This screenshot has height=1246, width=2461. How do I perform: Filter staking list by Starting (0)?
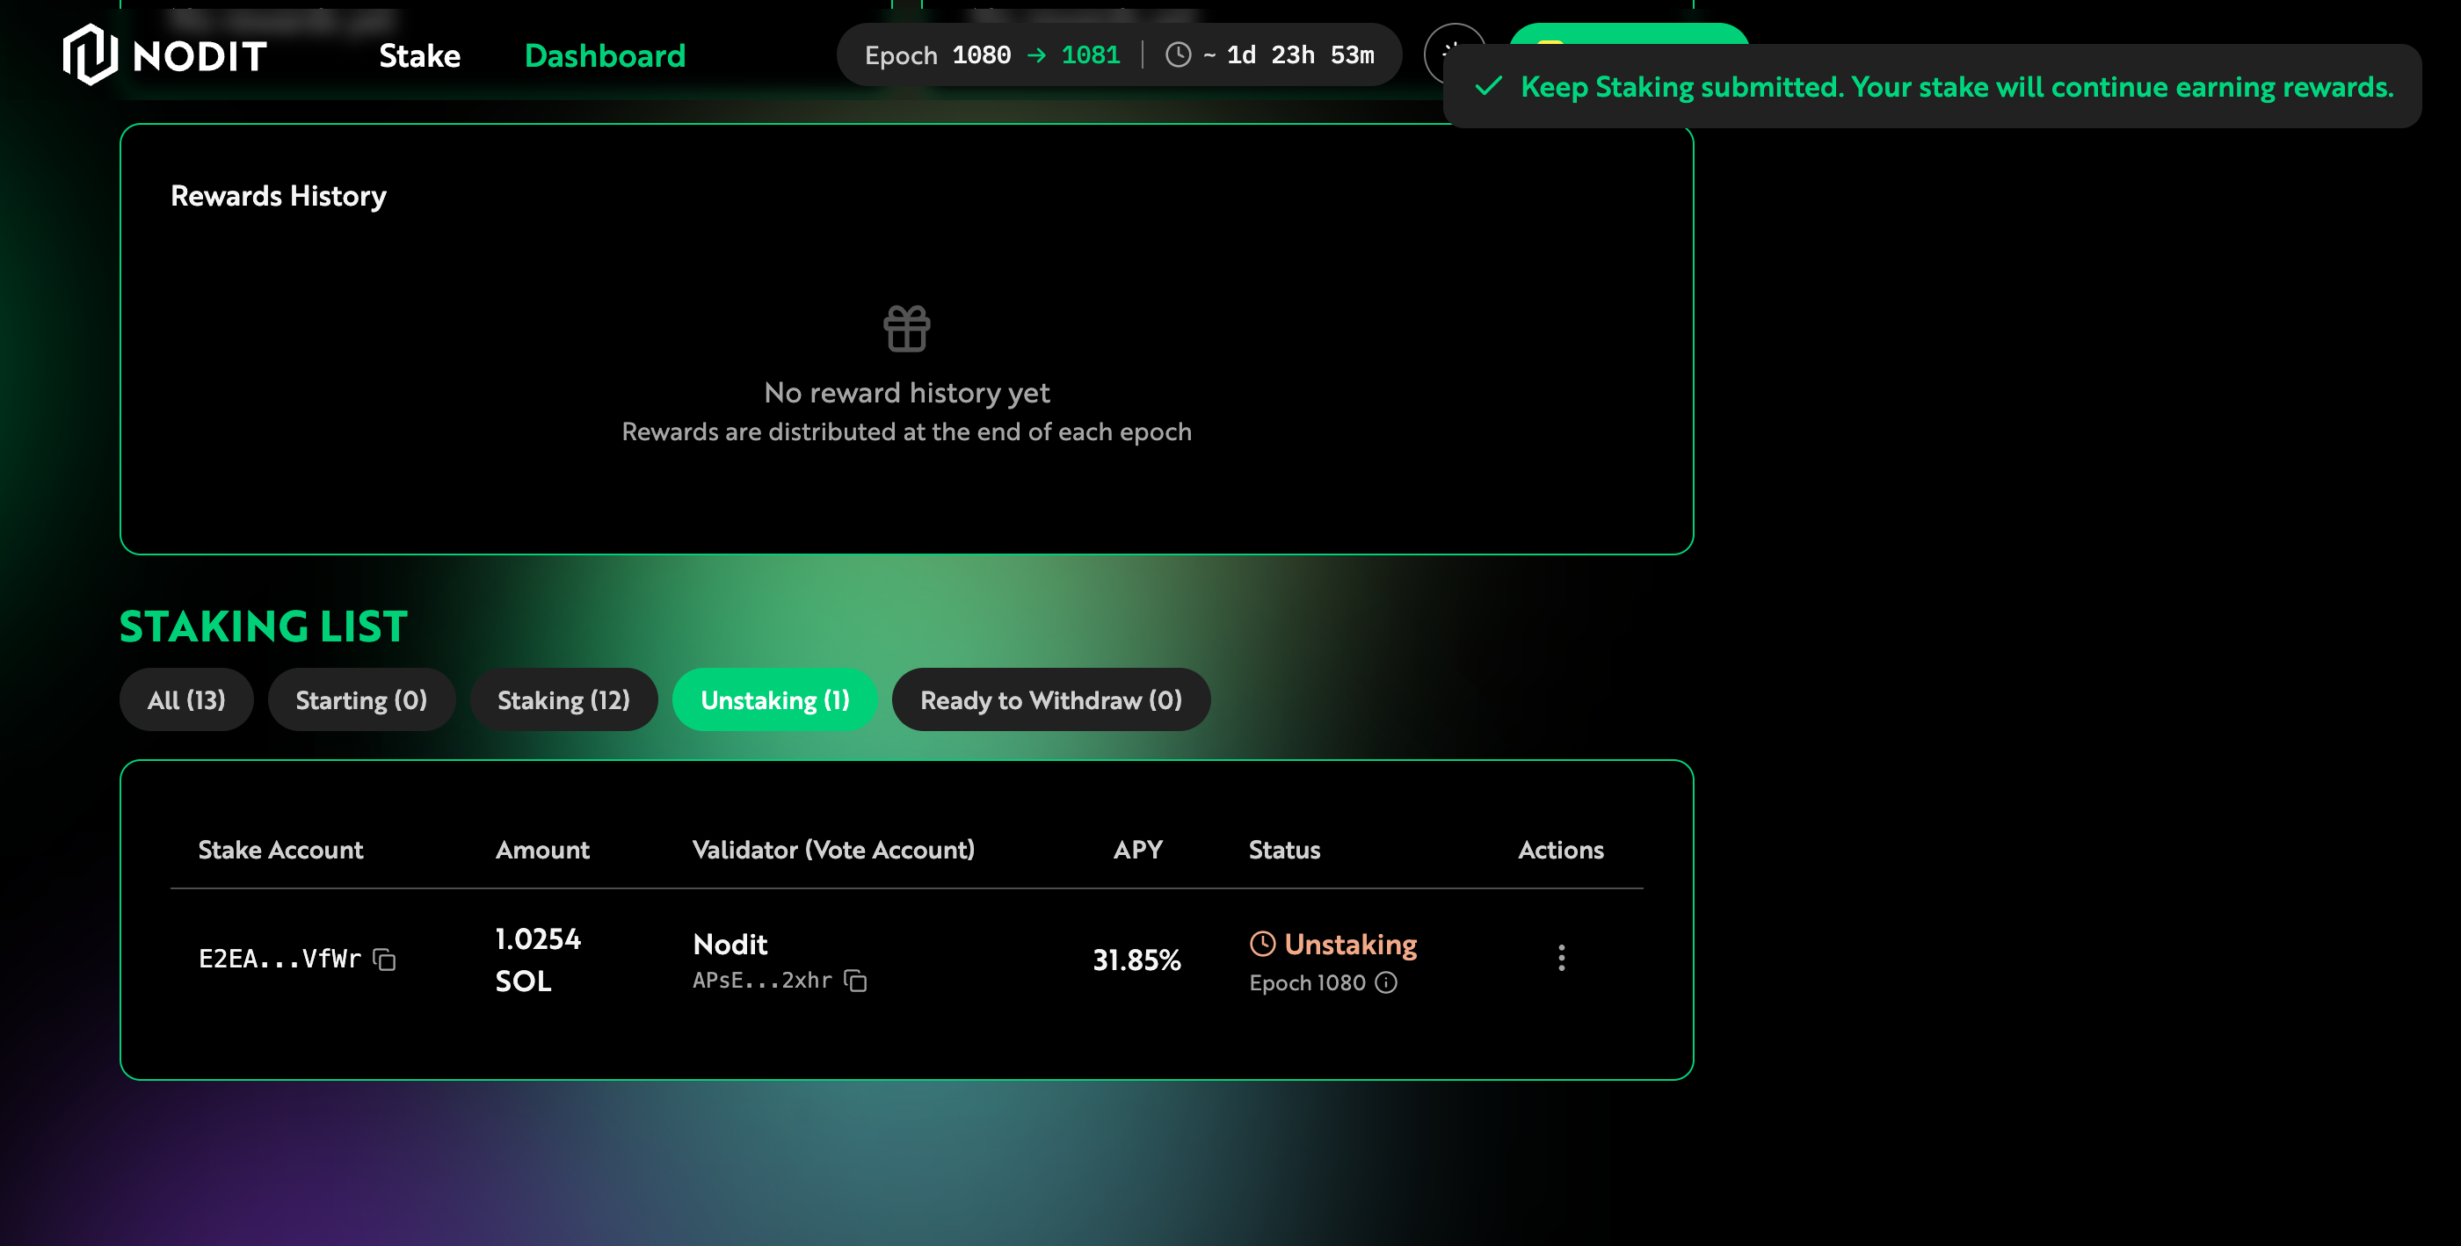point(361,699)
